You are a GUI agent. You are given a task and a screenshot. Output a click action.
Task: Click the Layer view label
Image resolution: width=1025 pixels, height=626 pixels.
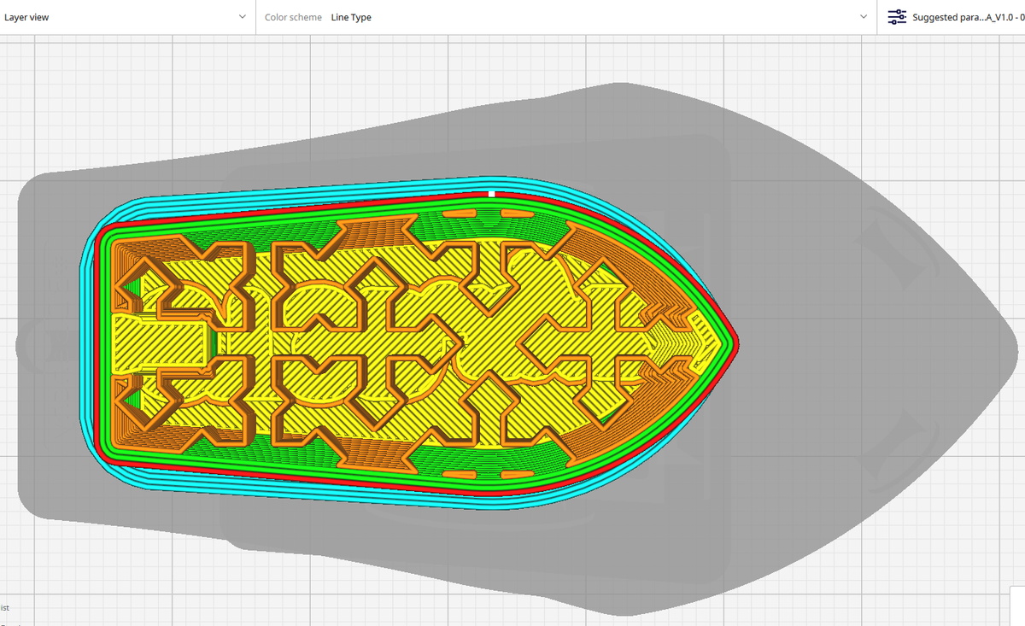click(27, 16)
